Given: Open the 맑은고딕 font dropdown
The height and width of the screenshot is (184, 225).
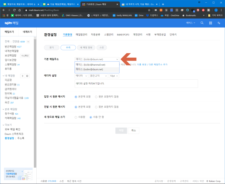Looking at the screenshot, I should 98,76.
